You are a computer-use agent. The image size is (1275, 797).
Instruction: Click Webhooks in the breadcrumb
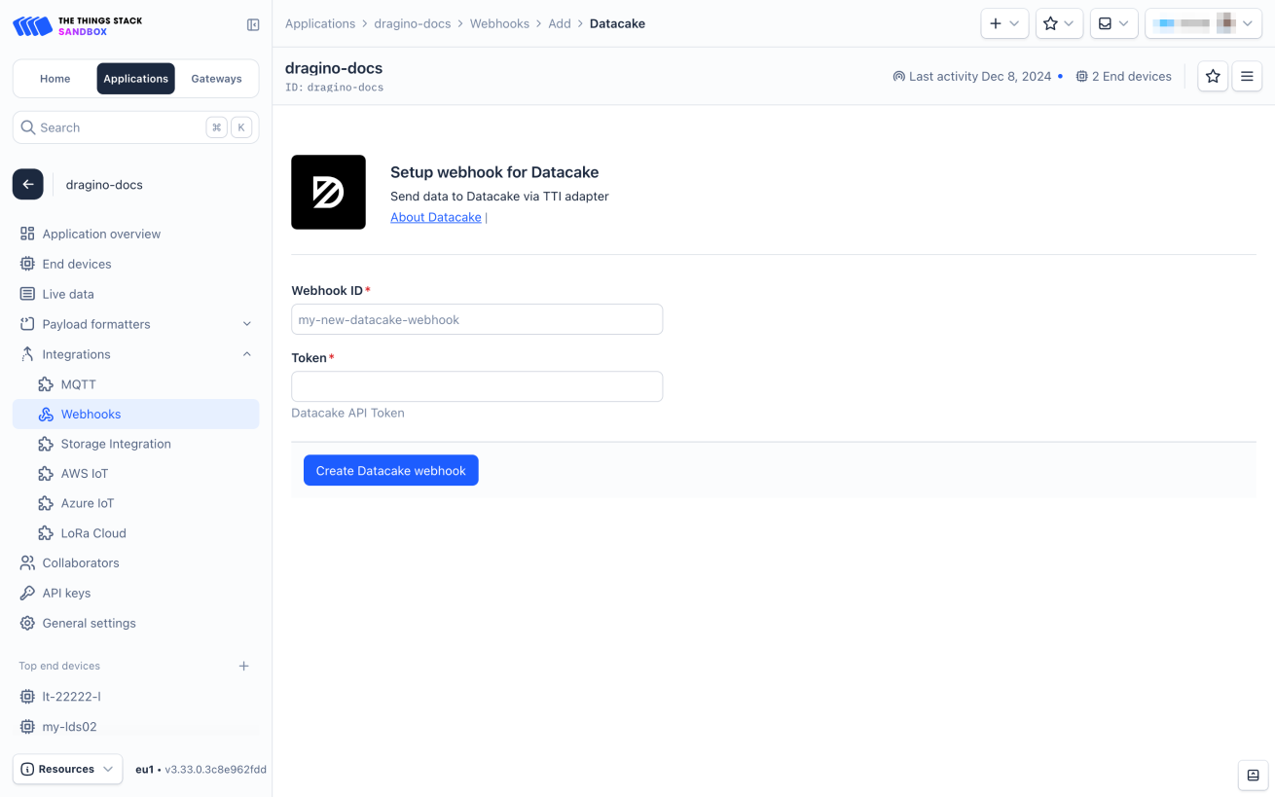[x=499, y=23]
